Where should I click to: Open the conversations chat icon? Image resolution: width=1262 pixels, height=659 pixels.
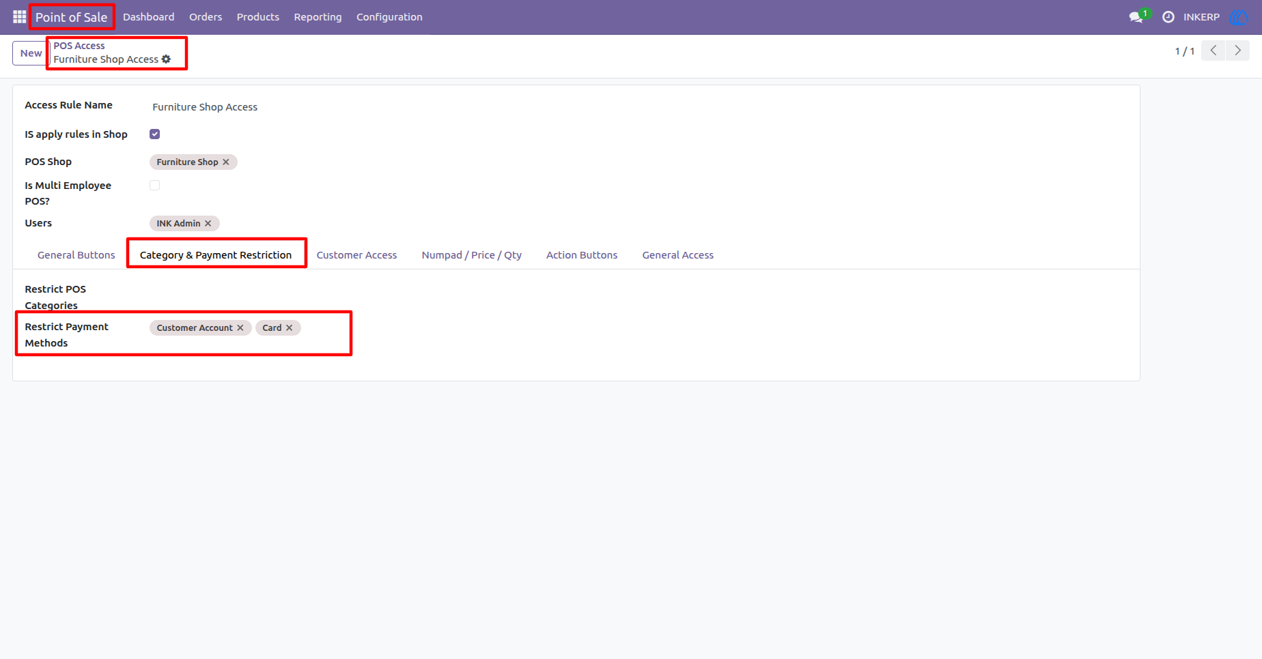1136,17
